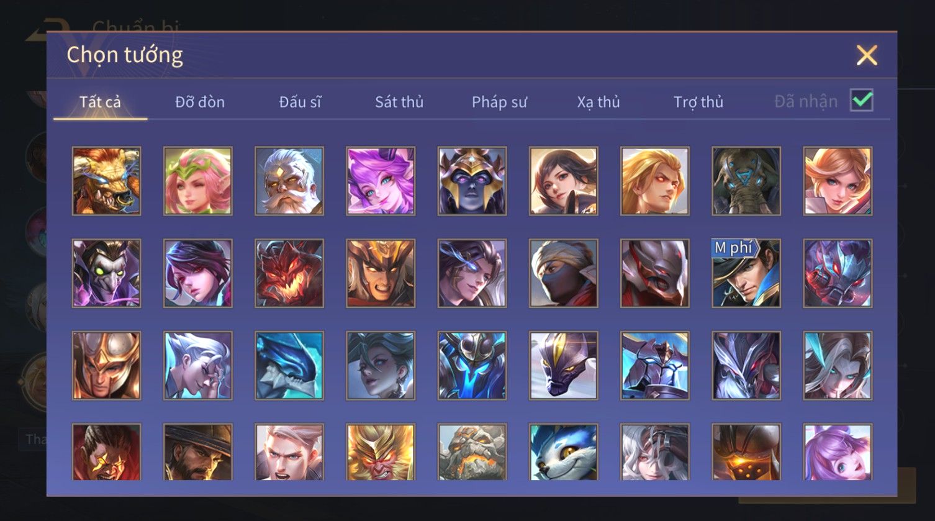Image resolution: width=935 pixels, height=521 pixels.
Task: Select the purple-haired girl hero in the top row
Action: (x=381, y=181)
